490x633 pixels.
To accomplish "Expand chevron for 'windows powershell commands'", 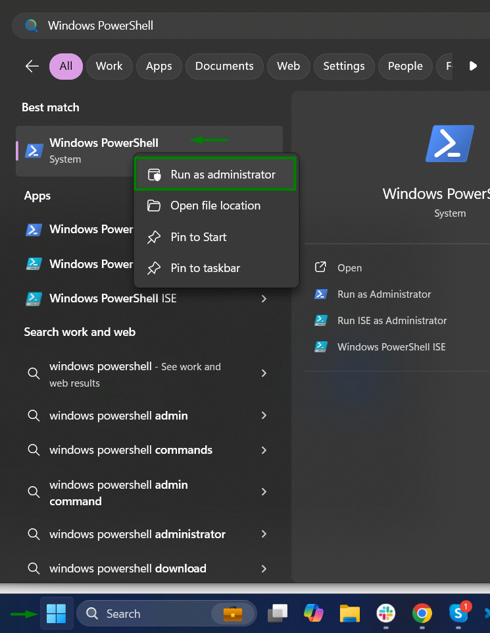I will pyautogui.click(x=264, y=450).
